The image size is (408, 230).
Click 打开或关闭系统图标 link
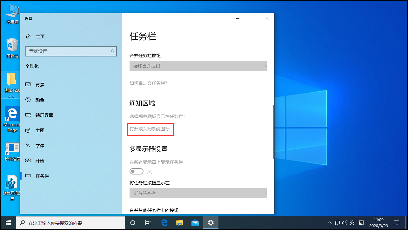coord(150,129)
